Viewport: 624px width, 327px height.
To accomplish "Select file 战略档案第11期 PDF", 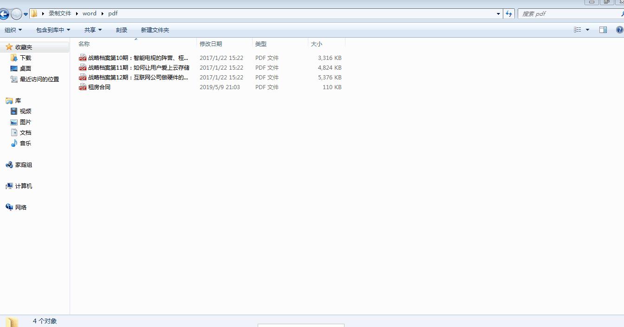I will point(138,68).
